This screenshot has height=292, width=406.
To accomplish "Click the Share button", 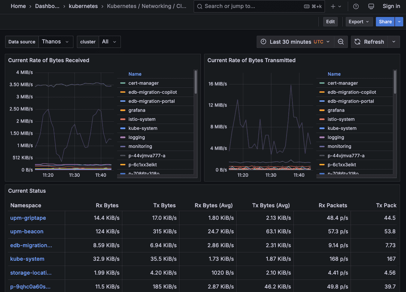I will [385, 21].
